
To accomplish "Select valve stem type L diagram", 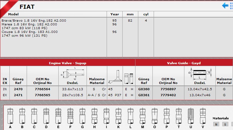I will tap(130, 116).
